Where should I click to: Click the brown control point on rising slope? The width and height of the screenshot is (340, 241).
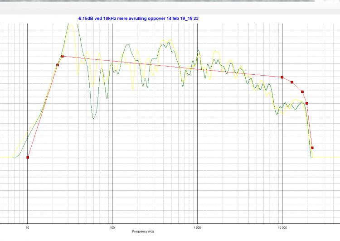58,65
